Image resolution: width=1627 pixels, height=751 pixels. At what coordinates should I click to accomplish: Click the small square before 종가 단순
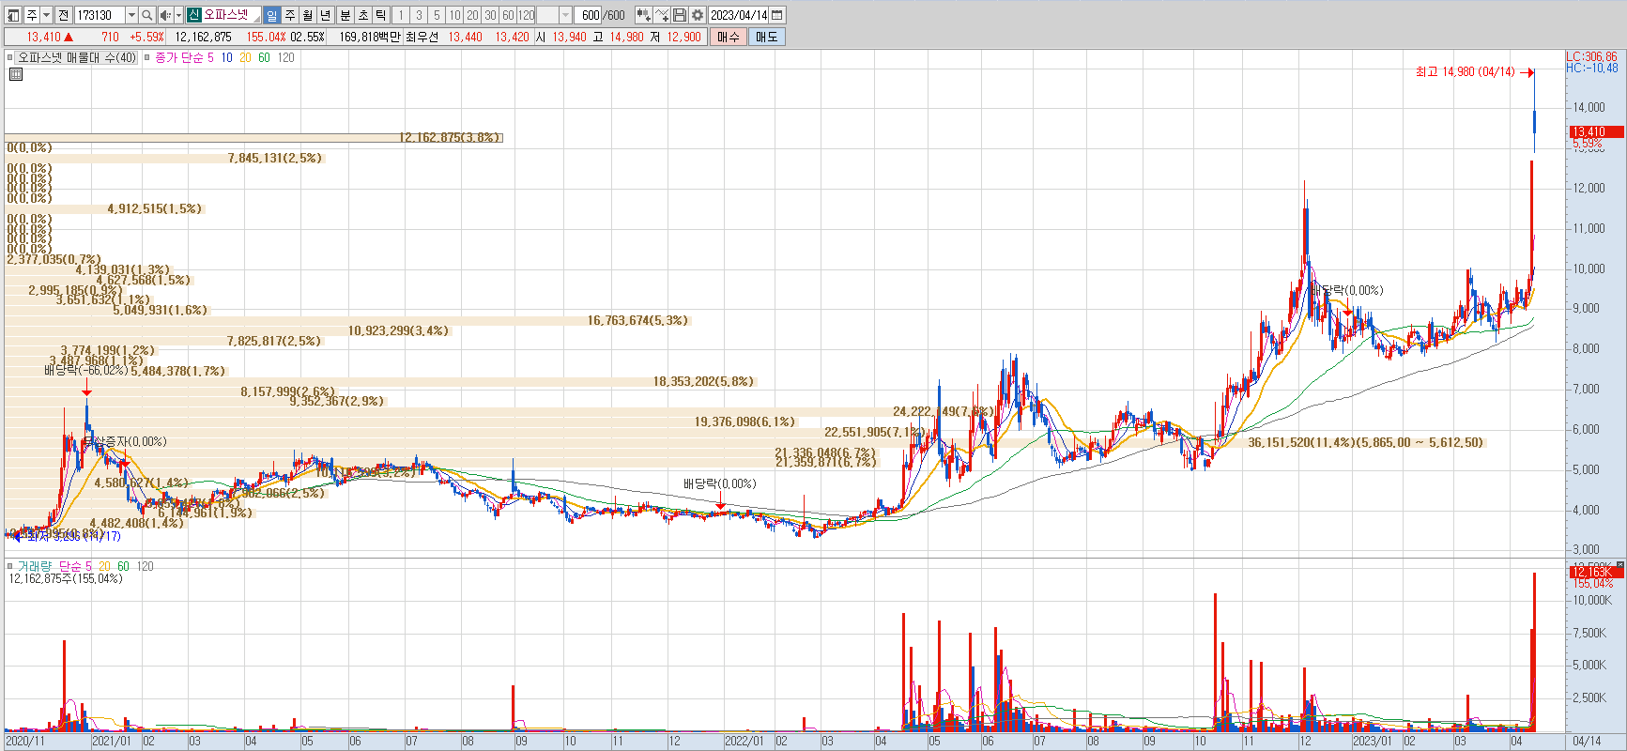[x=147, y=57]
